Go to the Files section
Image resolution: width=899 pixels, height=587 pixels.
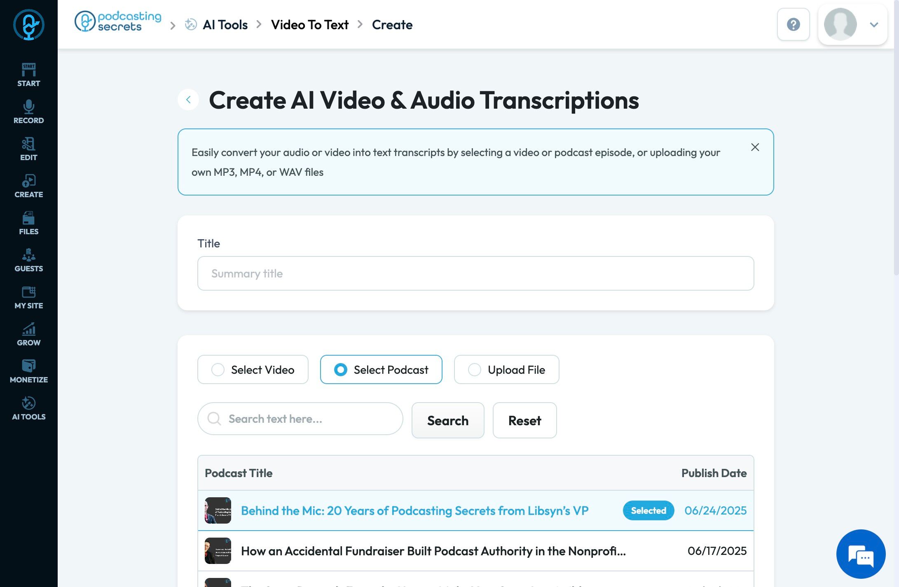click(28, 223)
